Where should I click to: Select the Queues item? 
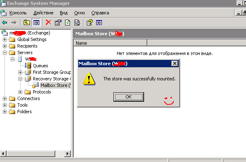point(41,66)
